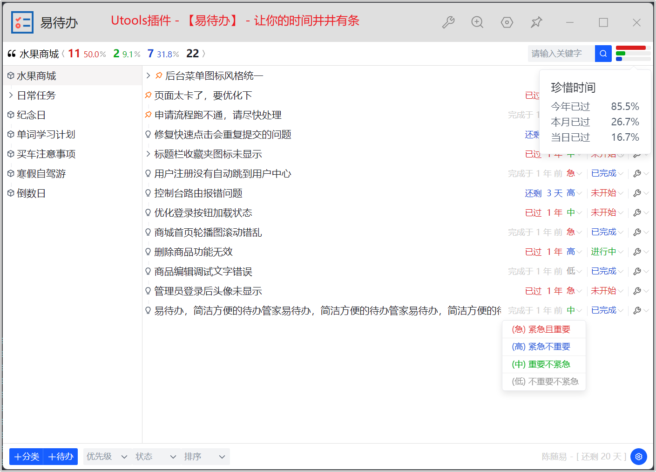Click the bulb icon on 控制台路由报错问题
Viewport: 656px width, 472px height.
point(148,193)
